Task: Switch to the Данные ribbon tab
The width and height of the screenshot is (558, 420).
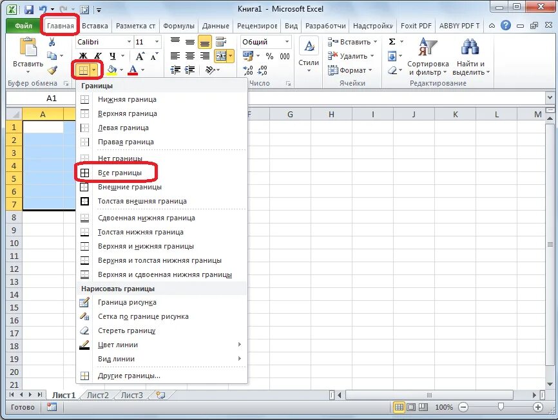Action: [x=216, y=26]
